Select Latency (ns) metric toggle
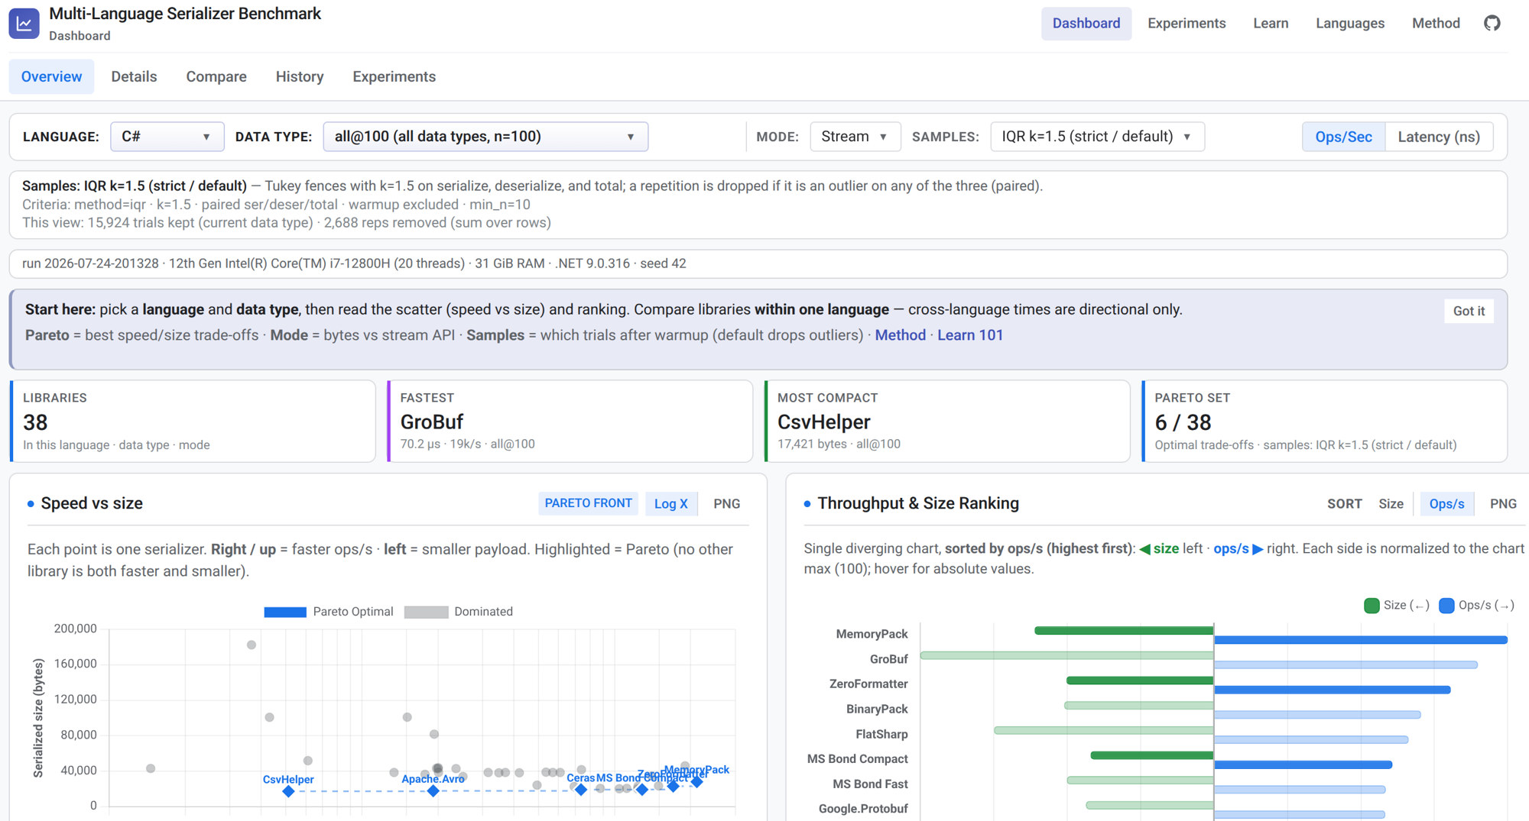1529x821 pixels. coord(1439,137)
